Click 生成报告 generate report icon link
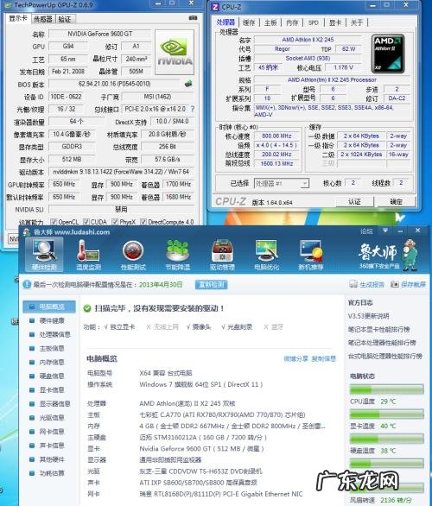Screen dimensions: 432x506 367,284
